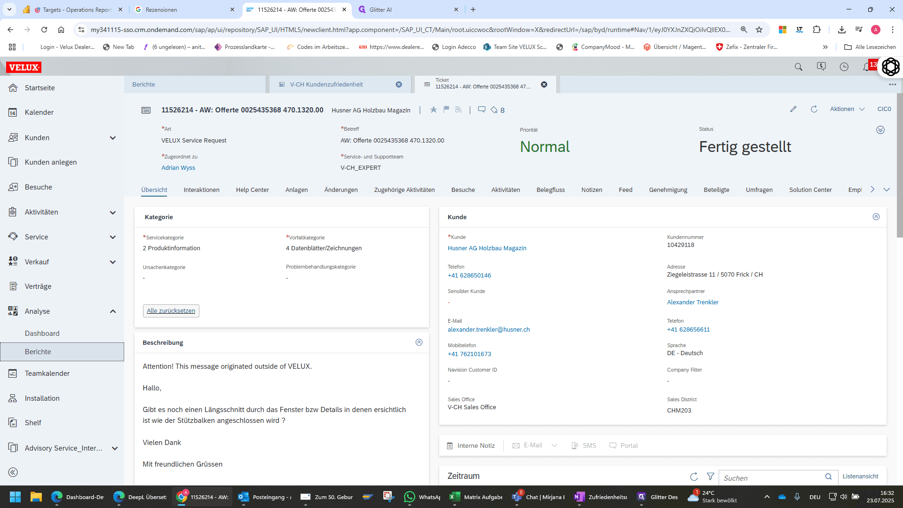Switch to the Interaktionen tab

pyautogui.click(x=201, y=190)
